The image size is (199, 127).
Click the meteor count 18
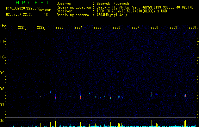tap(46, 15)
